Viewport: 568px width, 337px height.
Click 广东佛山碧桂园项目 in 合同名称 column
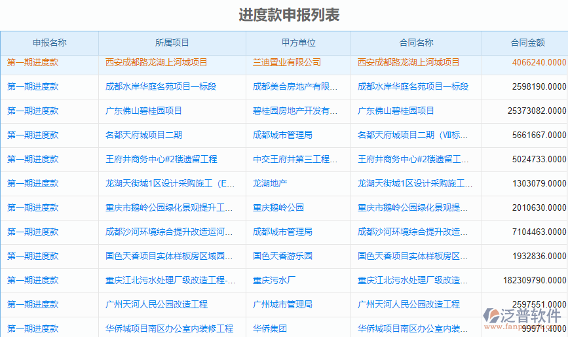pyautogui.click(x=396, y=111)
